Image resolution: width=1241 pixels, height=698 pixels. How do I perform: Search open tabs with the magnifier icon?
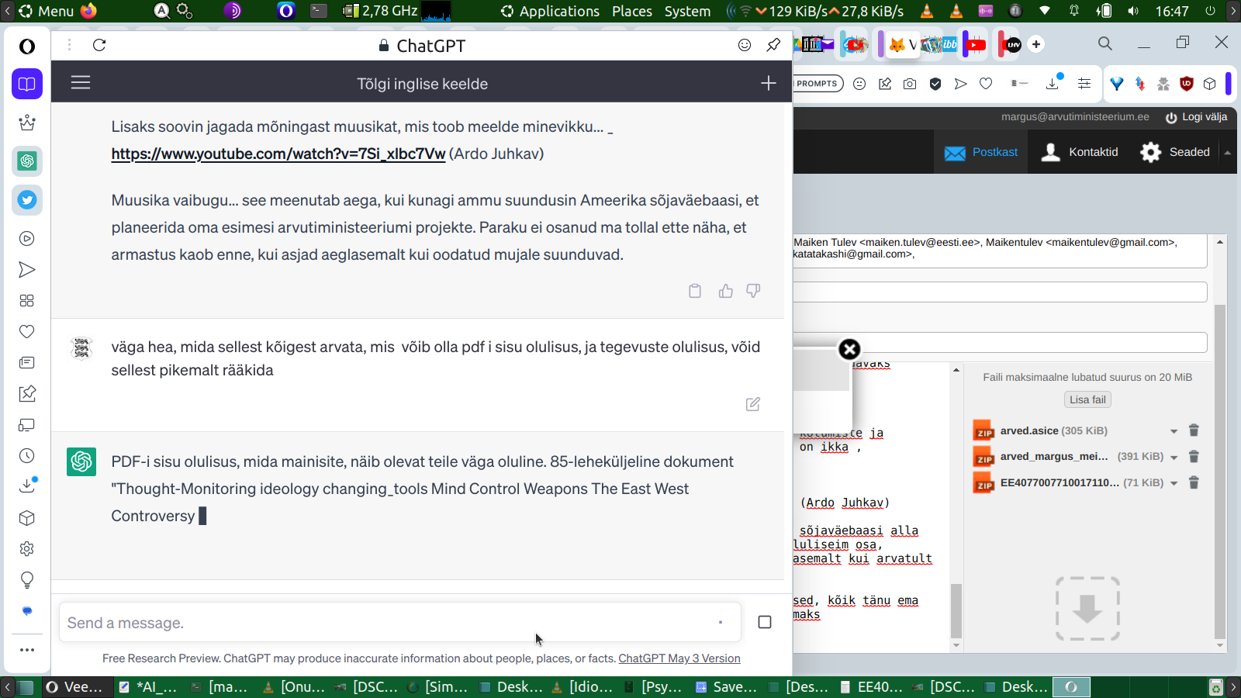(x=1105, y=43)
